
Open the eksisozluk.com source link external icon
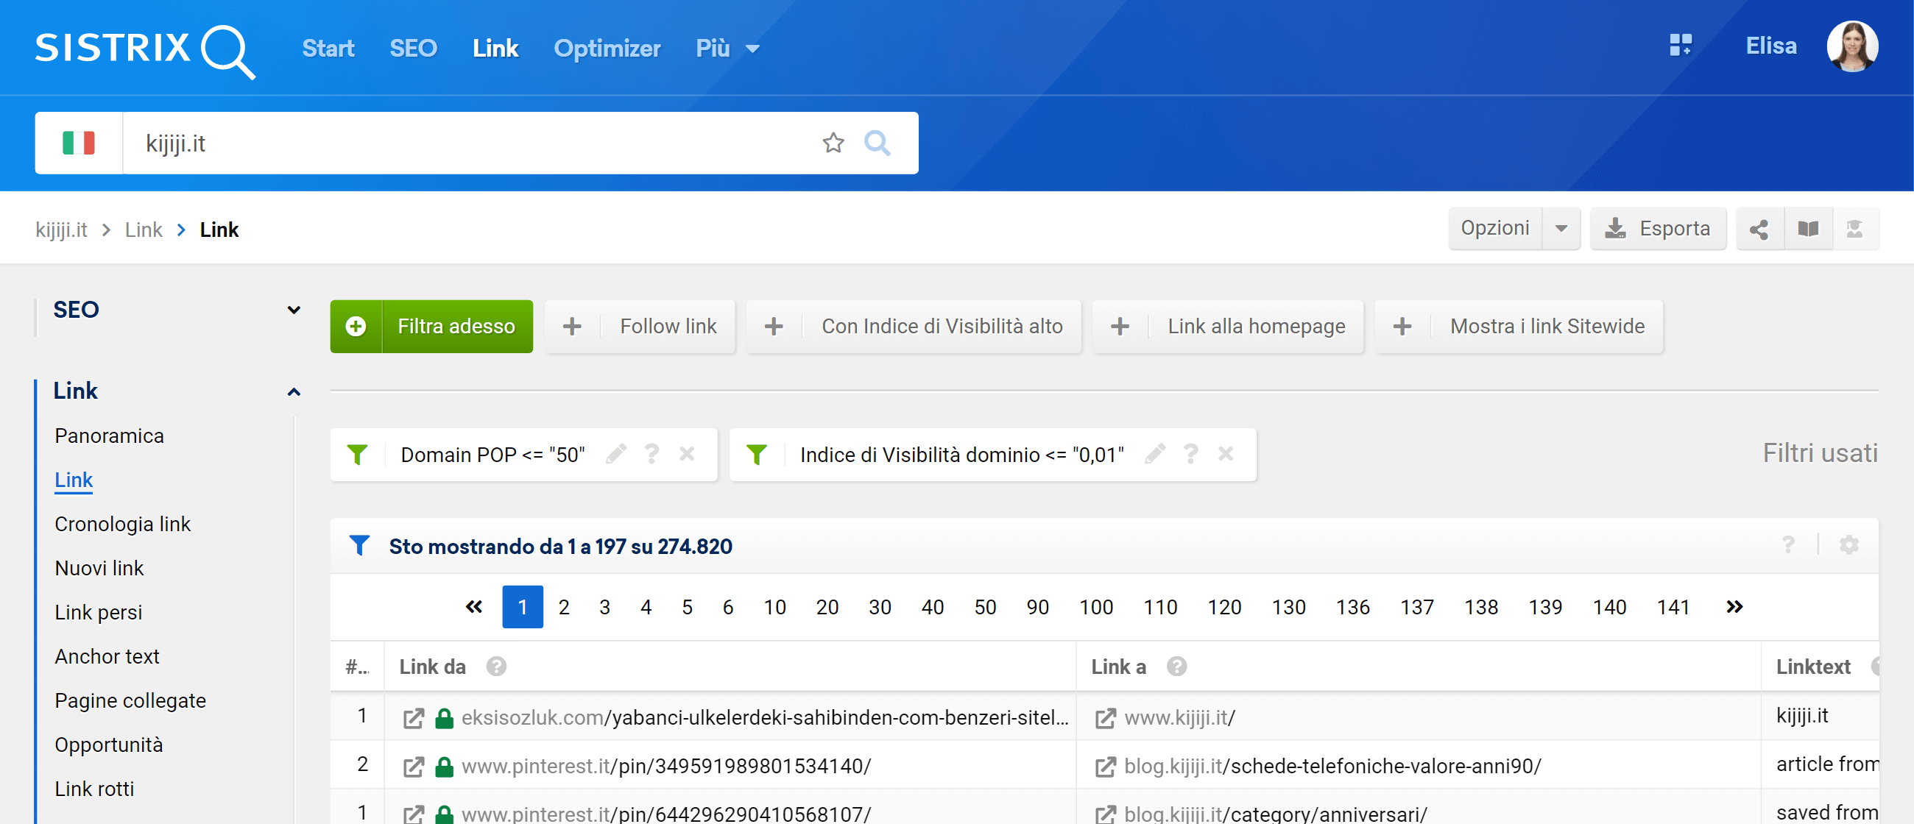point(413,718)
